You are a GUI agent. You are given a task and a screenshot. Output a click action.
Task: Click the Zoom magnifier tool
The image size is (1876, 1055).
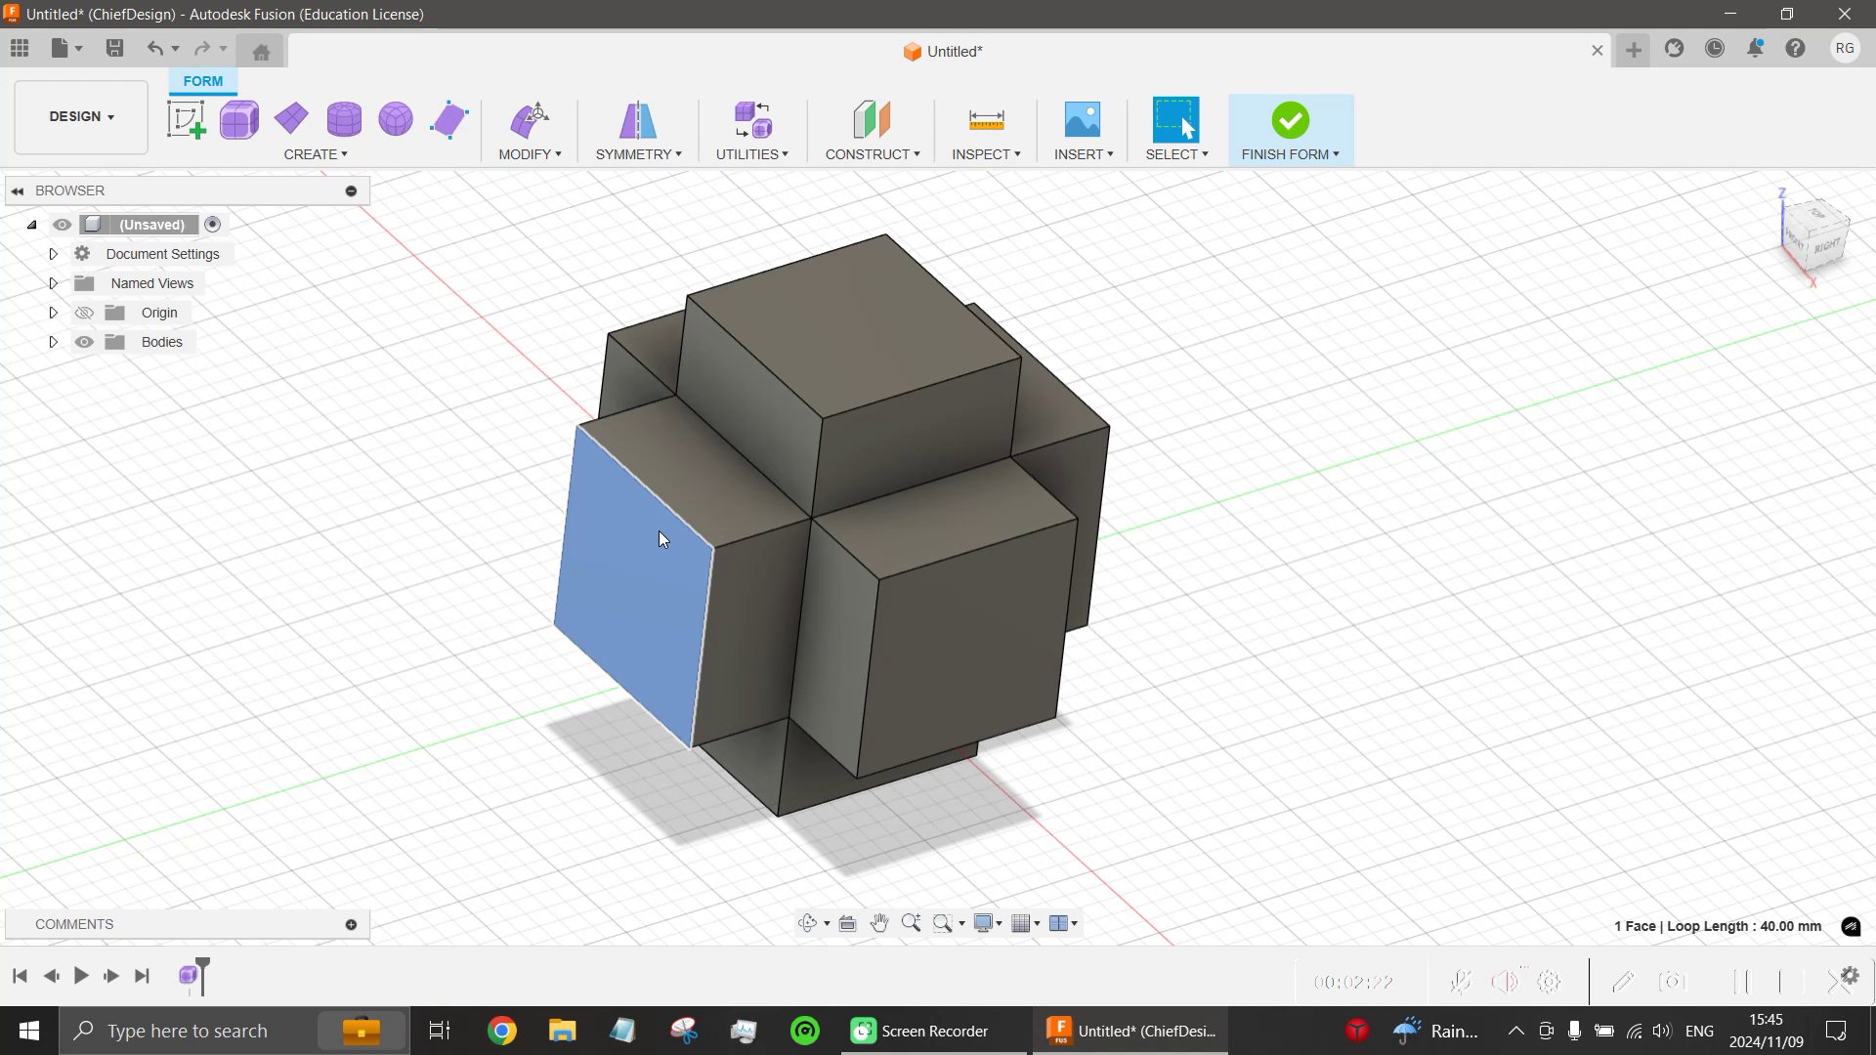(x=911, y=923)
